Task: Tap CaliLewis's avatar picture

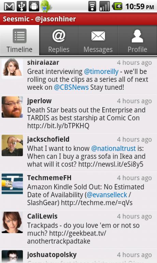Action: pos(12,222)
